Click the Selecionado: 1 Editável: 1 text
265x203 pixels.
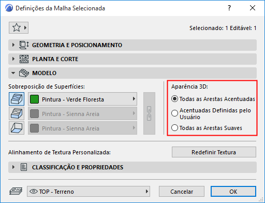pos(223,28)
